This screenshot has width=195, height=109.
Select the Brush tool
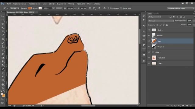pos(3,43)
